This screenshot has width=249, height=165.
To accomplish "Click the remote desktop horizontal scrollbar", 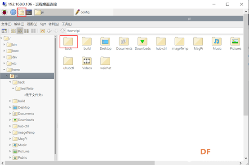I will [80, 163].
